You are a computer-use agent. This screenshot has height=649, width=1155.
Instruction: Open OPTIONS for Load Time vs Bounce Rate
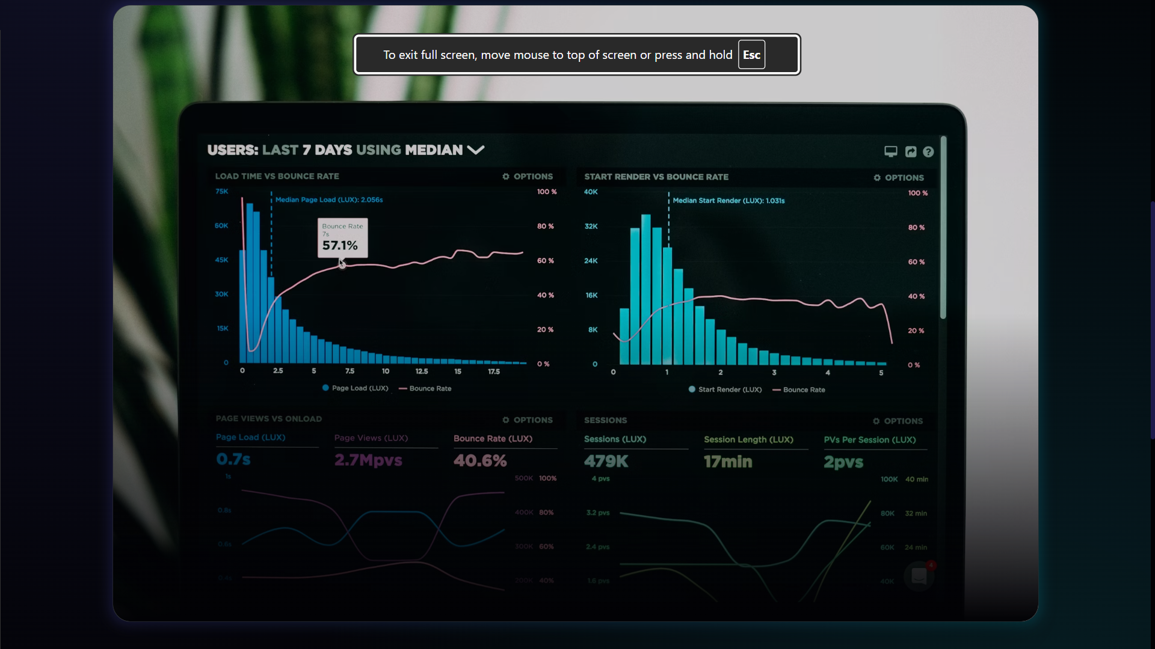point(533,177)
